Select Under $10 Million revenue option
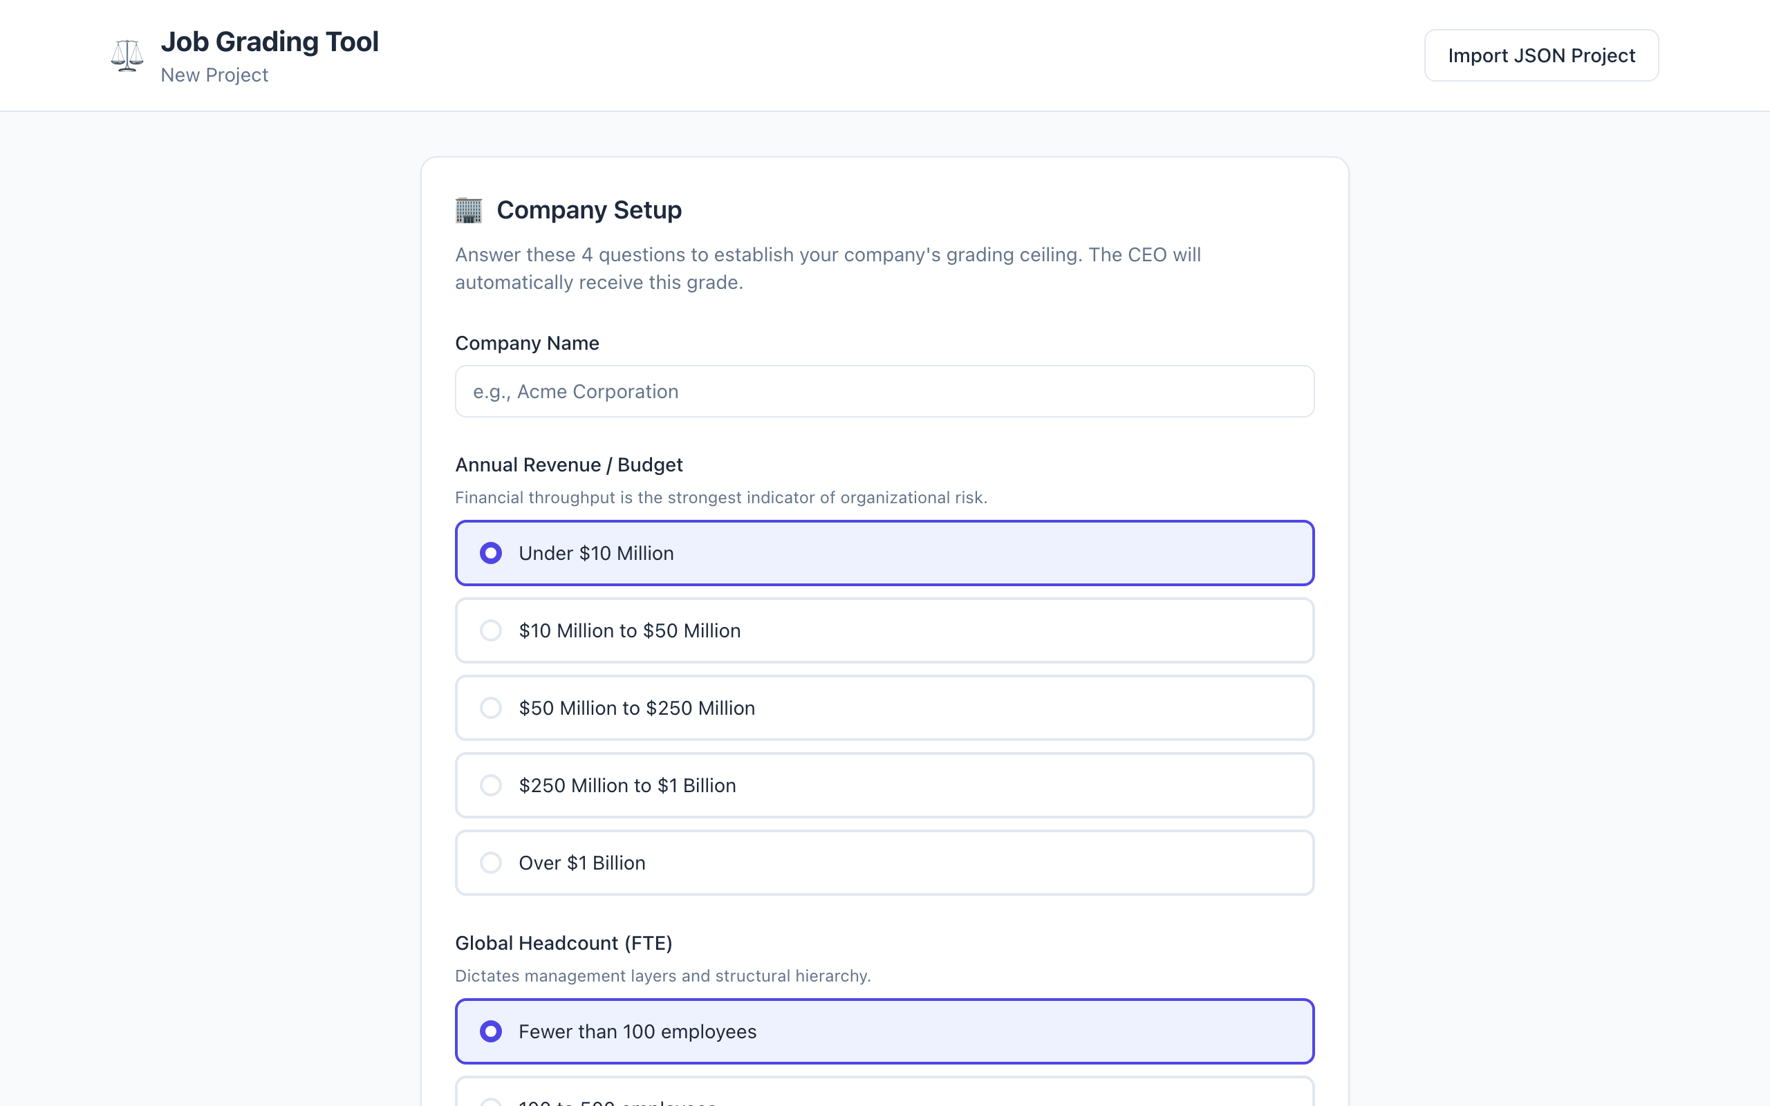This screenshot has height=1106, width=1770. coord(884,553)
